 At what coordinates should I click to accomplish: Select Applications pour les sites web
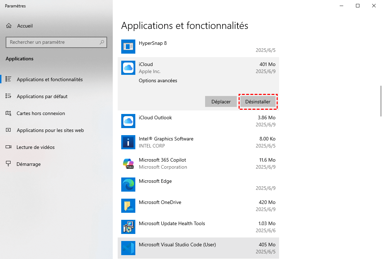point(50,130)
